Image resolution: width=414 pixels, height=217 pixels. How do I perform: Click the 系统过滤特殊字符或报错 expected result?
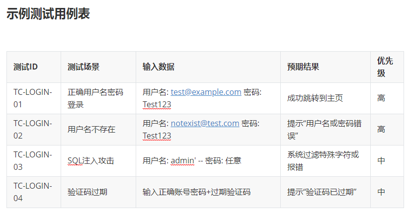[326, 161]
